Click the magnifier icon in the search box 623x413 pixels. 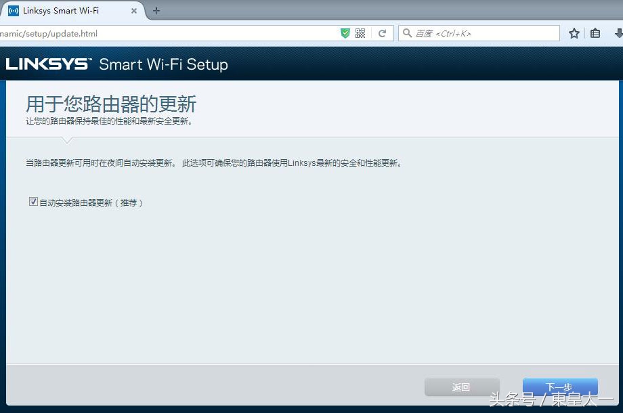(x=406, y=32)
